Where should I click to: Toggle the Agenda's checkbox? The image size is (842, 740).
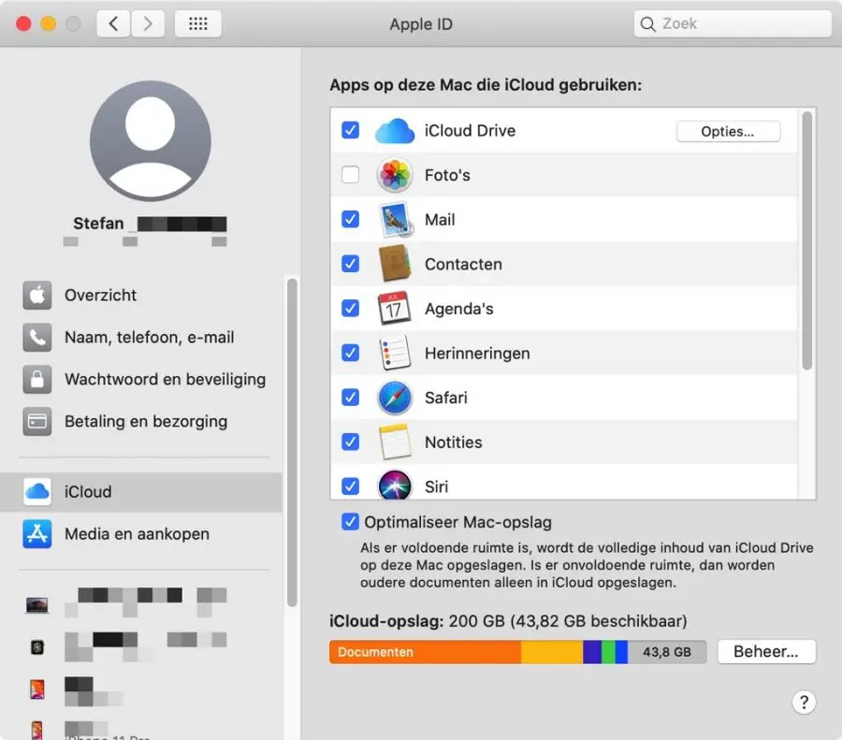[350, 308]
